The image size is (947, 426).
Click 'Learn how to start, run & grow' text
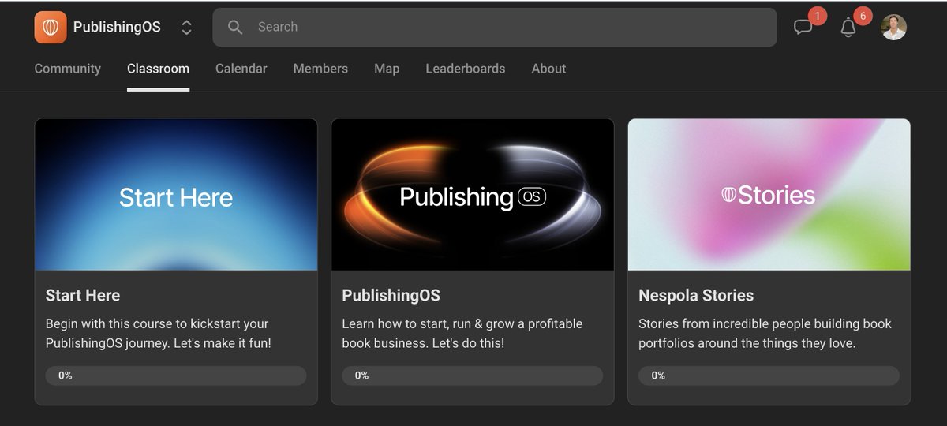click(462, 334)
